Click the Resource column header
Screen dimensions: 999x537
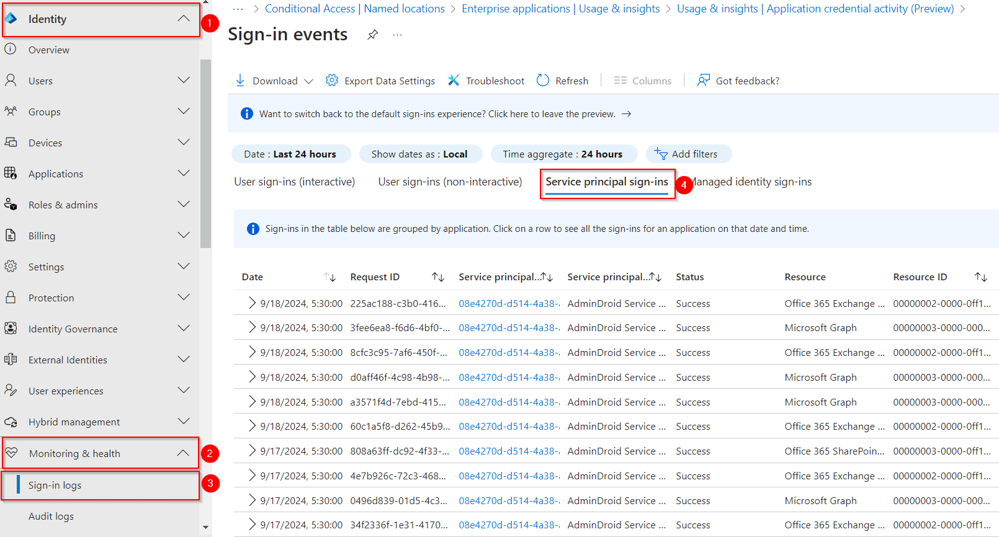(x=805, y=277)
